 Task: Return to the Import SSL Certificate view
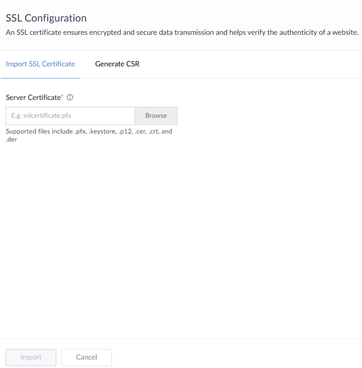pos(40,64)
